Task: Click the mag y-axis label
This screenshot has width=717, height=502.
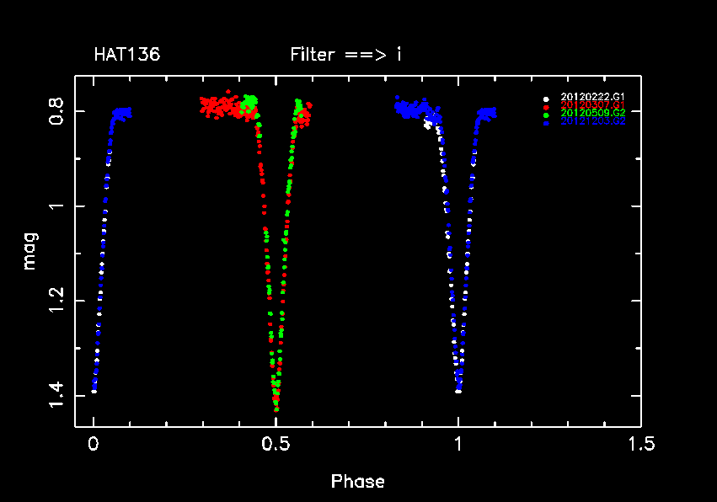Action: pyautogui.click(x=29, y=251)
